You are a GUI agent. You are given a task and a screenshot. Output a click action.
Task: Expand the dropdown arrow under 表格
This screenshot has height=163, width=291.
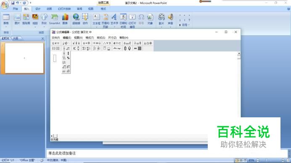point(6,27)
